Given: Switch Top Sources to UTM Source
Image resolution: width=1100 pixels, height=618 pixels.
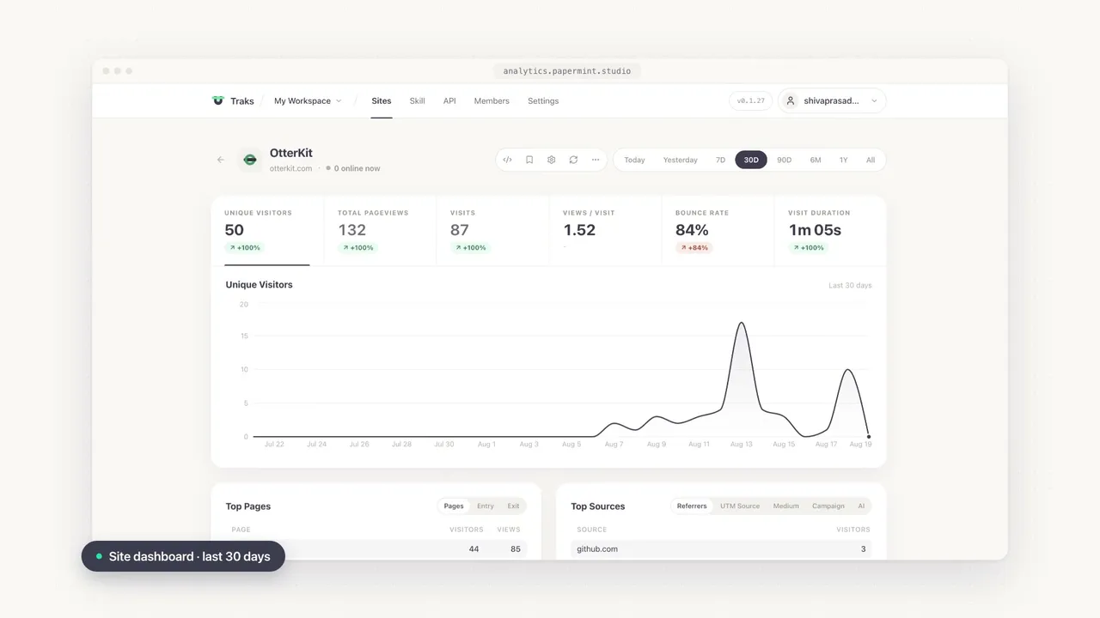Looking at the screenshot, I should (740, 506).
